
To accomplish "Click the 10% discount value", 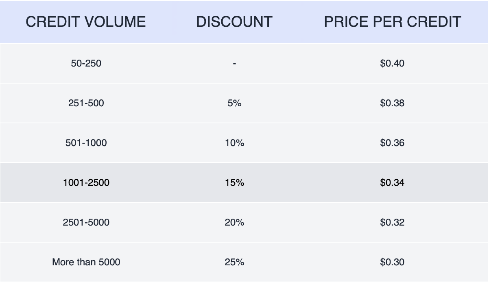I will coord(234,143).
